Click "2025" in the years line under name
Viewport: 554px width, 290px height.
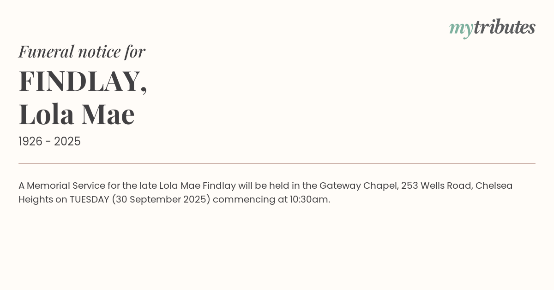coord(67,141)
